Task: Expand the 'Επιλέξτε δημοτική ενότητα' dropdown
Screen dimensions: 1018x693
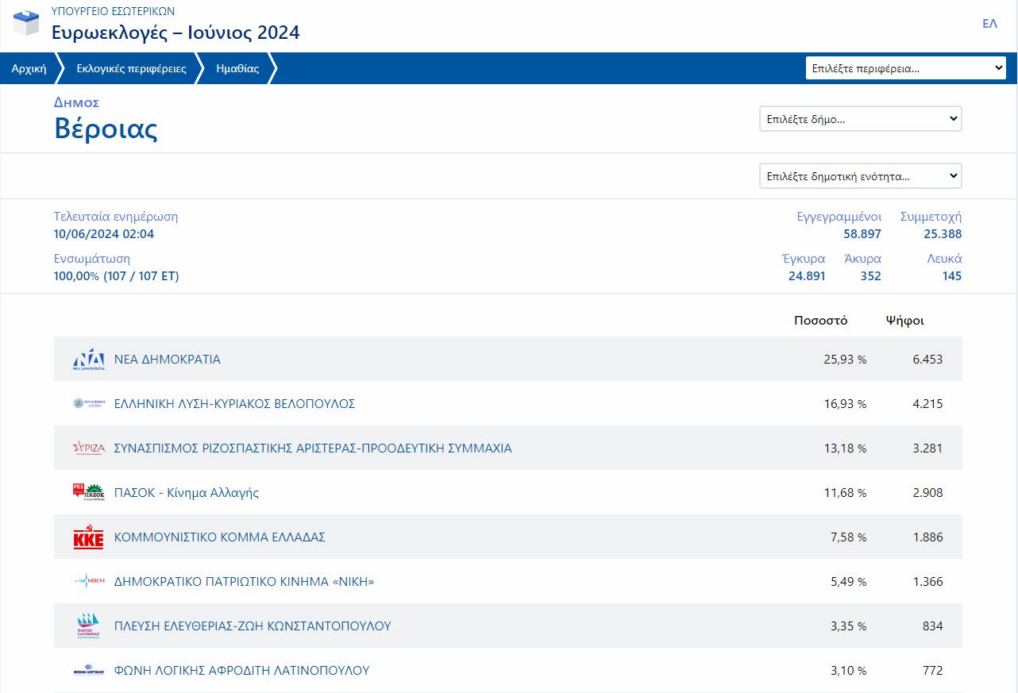Action: [x=860, y=176]
